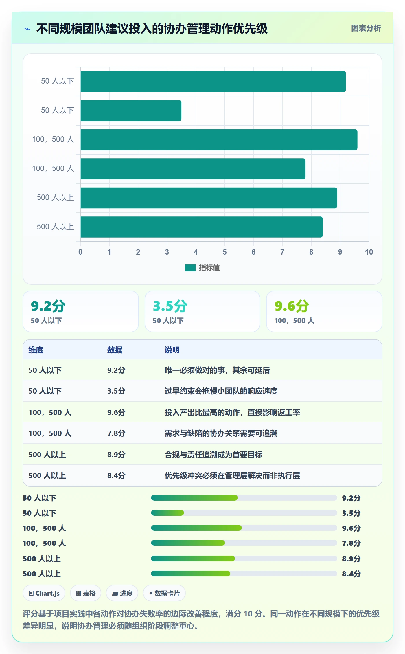Click the 维度 column header
The height and width of the screenshot is (654, 405).
[x=36, y=350]
